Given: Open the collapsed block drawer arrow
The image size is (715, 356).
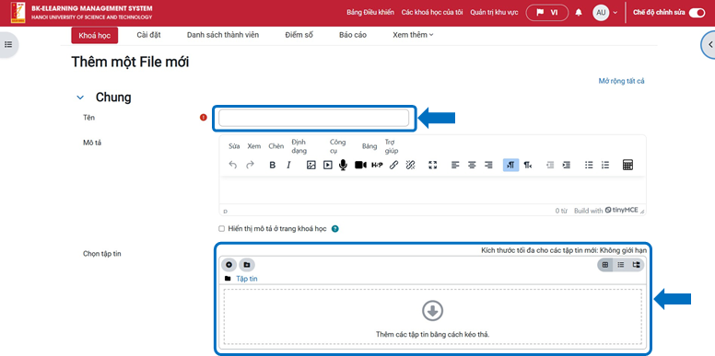Looking at the screenshot, I should click(x=709, y=44).
